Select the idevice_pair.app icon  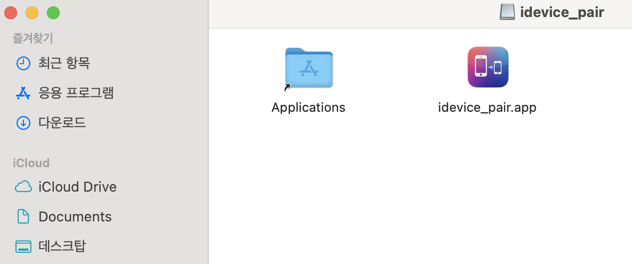click(488, 67)
